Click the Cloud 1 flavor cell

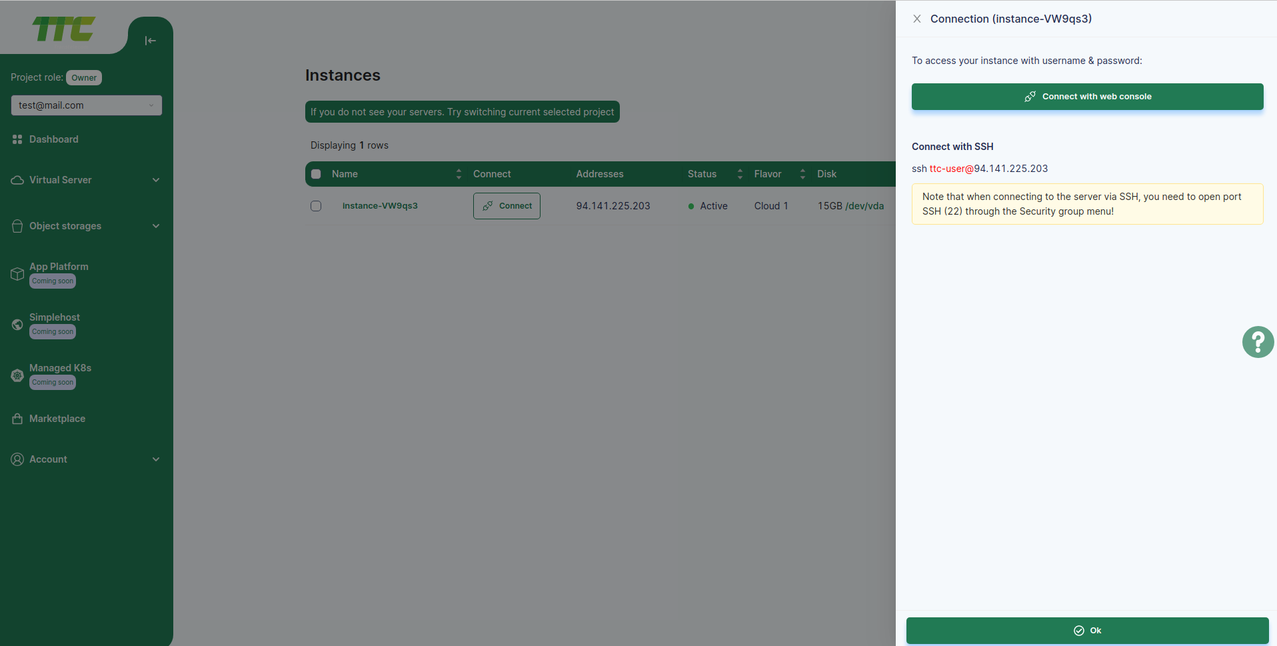pos(771,206)
